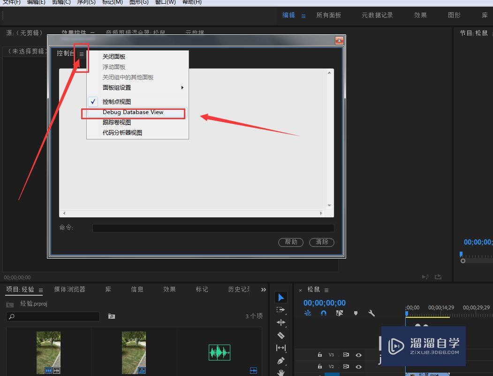This screenshot has width=493, height=376.
Task: Open the 松鼠 timeline panel menu icon
Action: click(x=326, y=290)
